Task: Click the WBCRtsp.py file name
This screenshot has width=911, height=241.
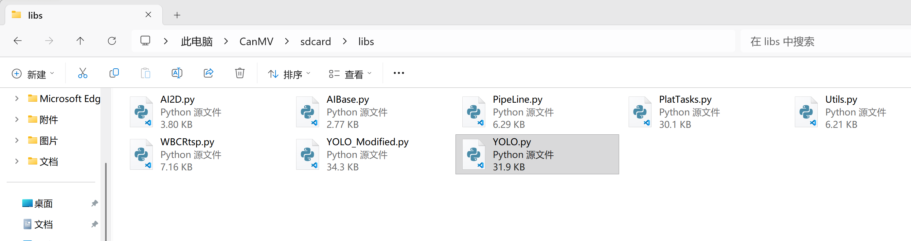Action: click(187, 142)
